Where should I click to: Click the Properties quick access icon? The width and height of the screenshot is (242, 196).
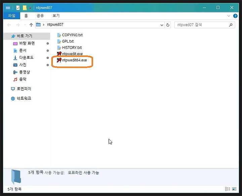18,8
